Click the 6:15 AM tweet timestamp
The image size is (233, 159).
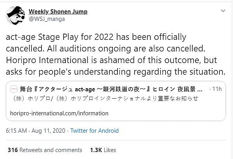pos(17,130)
